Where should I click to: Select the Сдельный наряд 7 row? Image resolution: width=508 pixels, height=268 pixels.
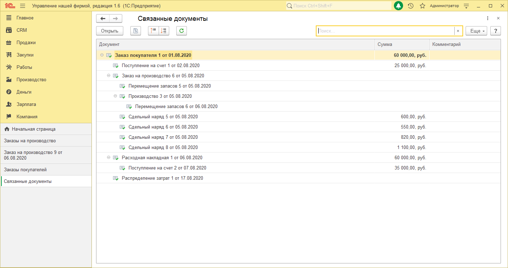163,137
